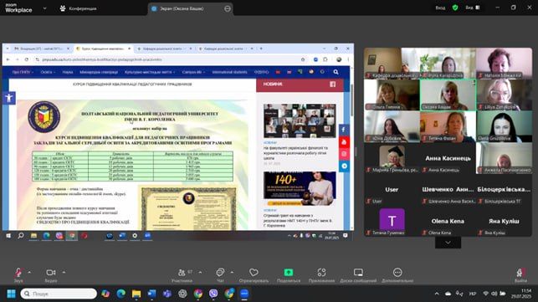Open the browser extensions puzzle icon

pos(325,59)
